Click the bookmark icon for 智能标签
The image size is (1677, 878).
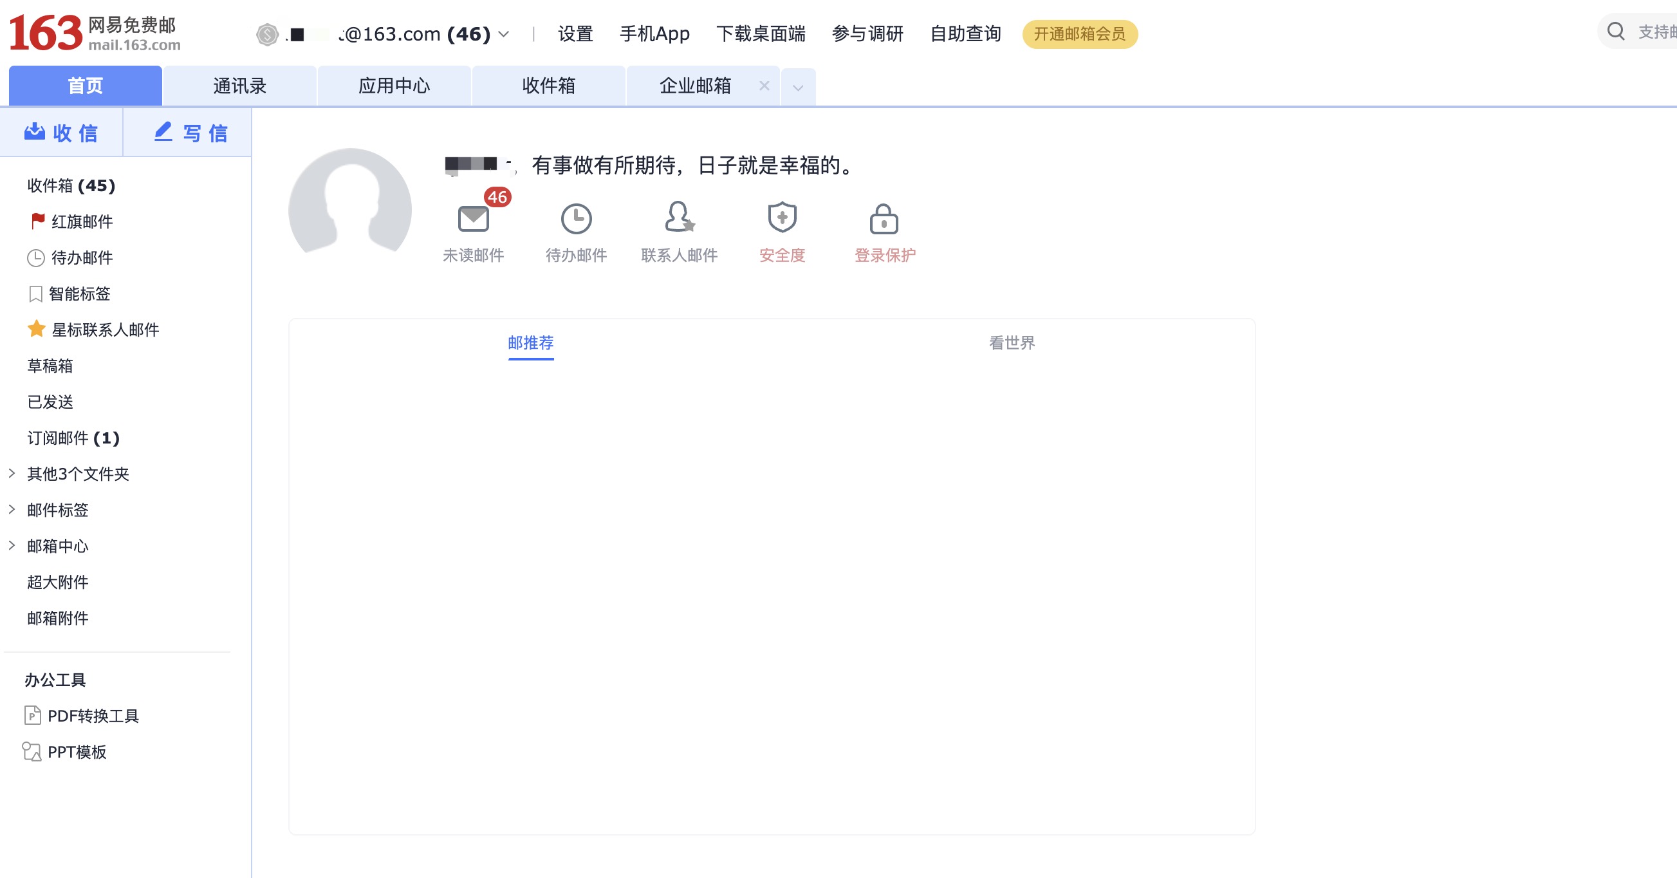click(x=36, y=294)
